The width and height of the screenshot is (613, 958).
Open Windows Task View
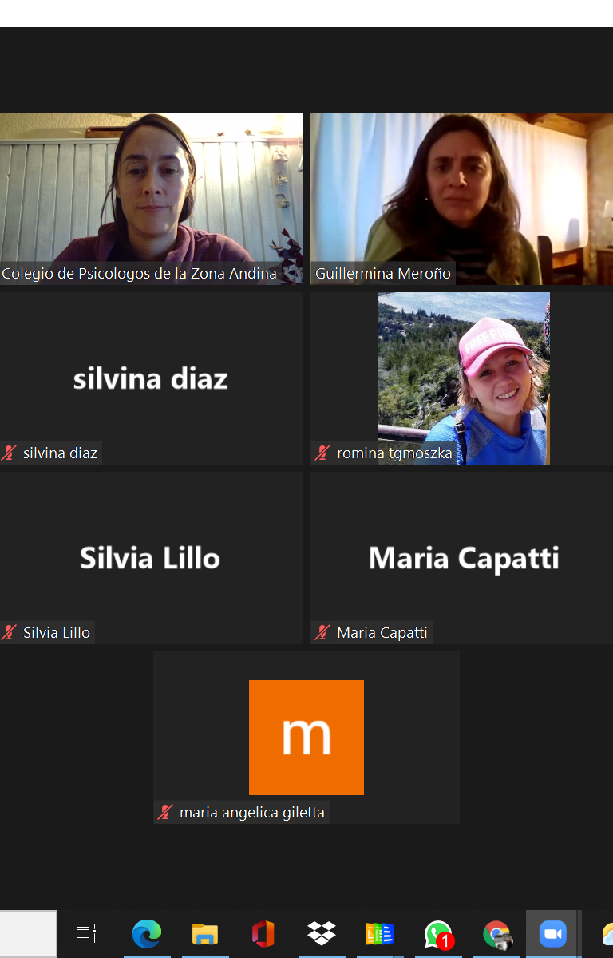pyautogui.click(x=86, y=933)
